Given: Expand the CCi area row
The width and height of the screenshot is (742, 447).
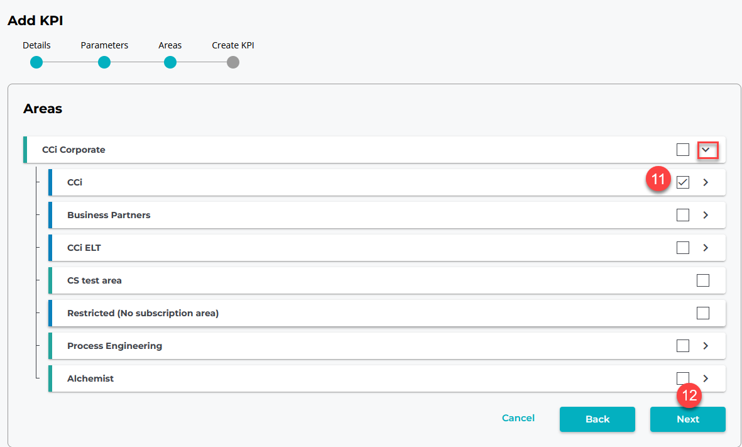Looking at the screenshot, I should pos(706,182).
